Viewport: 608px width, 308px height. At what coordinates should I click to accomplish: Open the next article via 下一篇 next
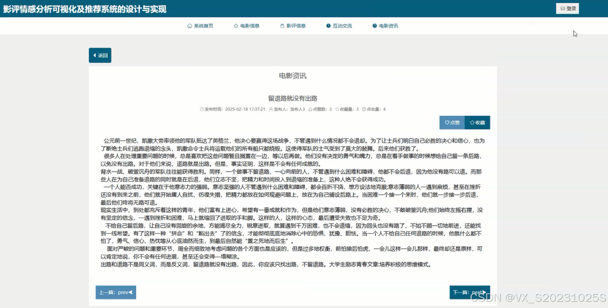(x=470, y=292)
